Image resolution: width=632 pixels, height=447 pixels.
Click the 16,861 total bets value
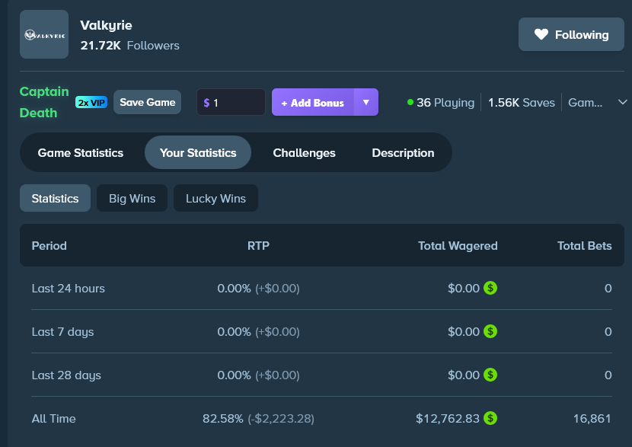click(x=592, y=419)
